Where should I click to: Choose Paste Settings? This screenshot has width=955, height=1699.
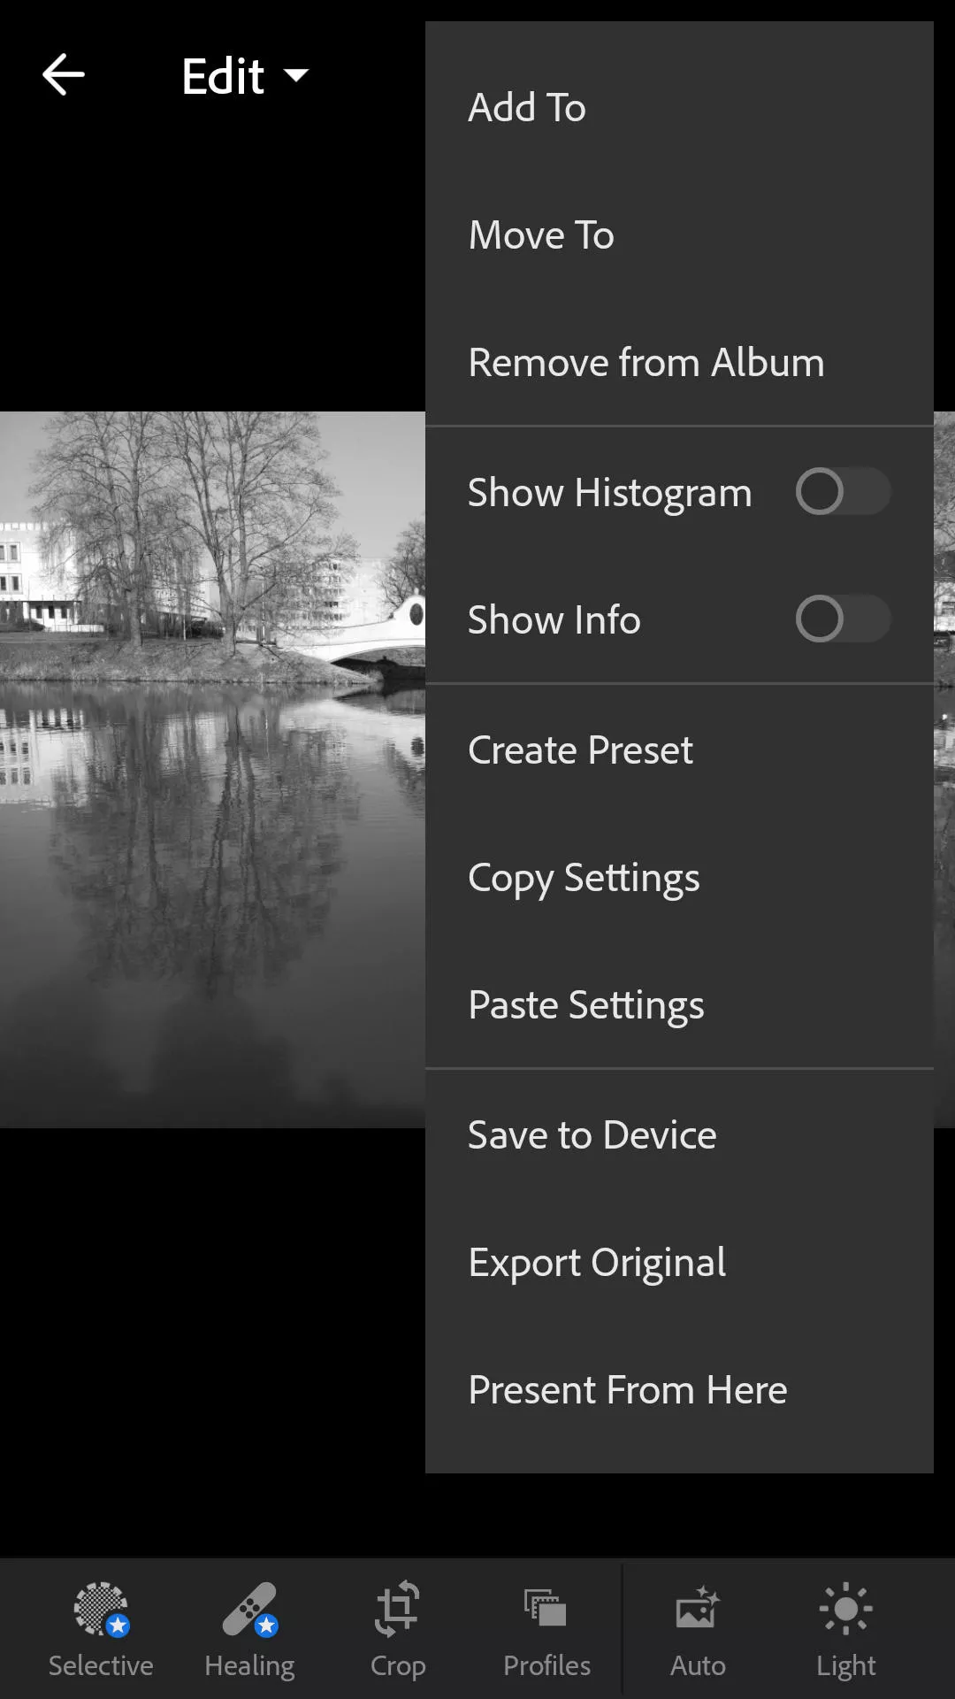pyautogui.click(x=679, y=1005)
